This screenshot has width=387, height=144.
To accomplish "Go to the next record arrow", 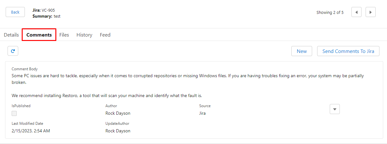I will tap(371, 12).
